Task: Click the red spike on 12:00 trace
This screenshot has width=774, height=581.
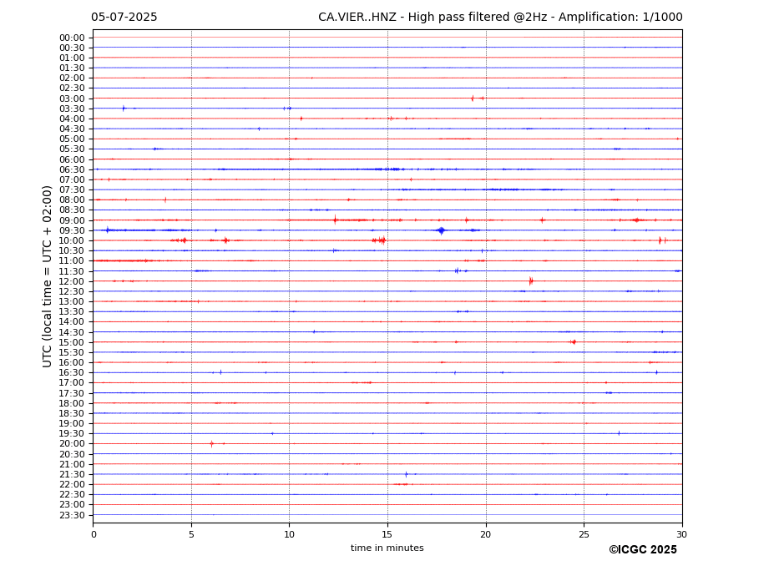Action: click(x=531, y=281)
